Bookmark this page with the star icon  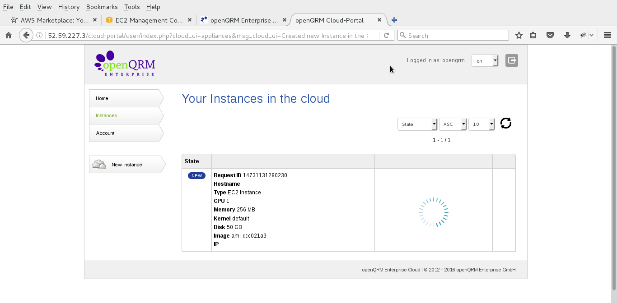point(519,35)
